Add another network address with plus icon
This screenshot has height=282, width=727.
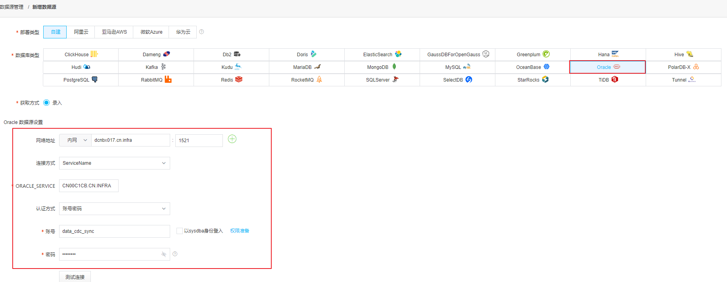coord(232,139)
